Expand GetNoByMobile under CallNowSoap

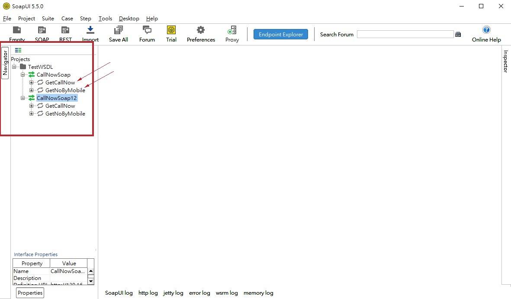pyautogui.click(x=31, y=90)
